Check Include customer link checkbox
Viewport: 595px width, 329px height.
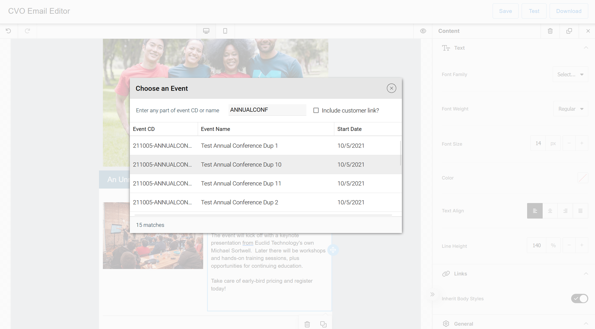(x=316, y=110)
